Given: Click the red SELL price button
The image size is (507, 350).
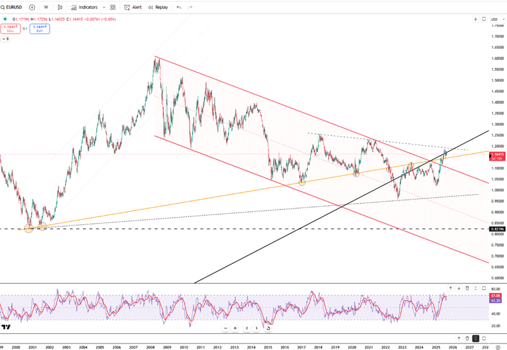Looking at the screenshot, I should 10,28.
